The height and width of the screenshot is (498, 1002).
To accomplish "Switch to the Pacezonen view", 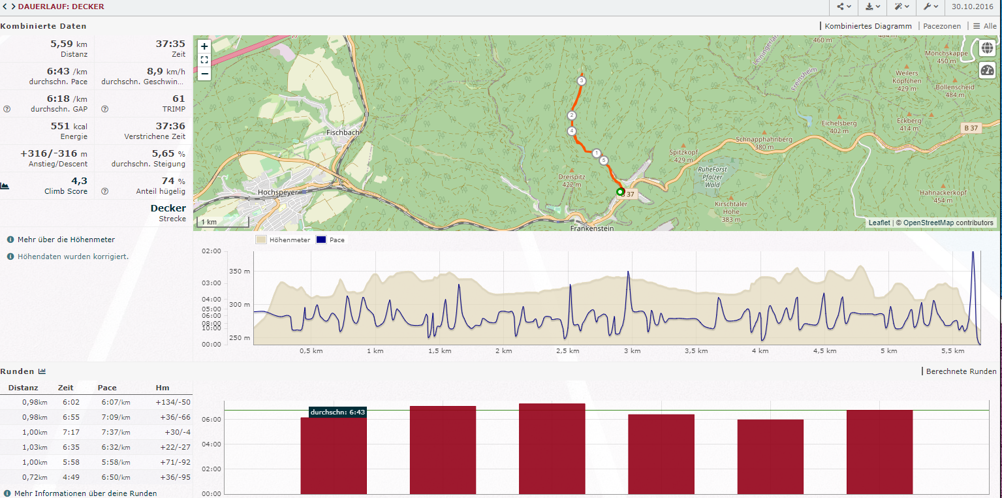I will [941, 26].
